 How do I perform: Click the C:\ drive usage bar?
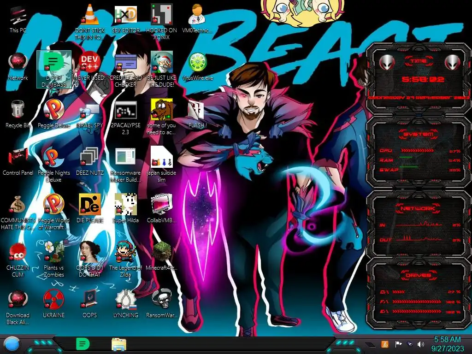click(x=399, y=292)
